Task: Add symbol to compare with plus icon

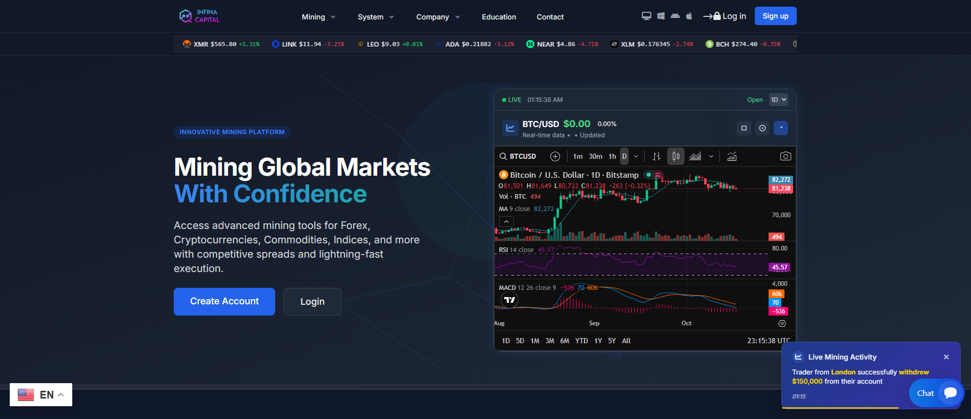Action: [x=555, y=157]
